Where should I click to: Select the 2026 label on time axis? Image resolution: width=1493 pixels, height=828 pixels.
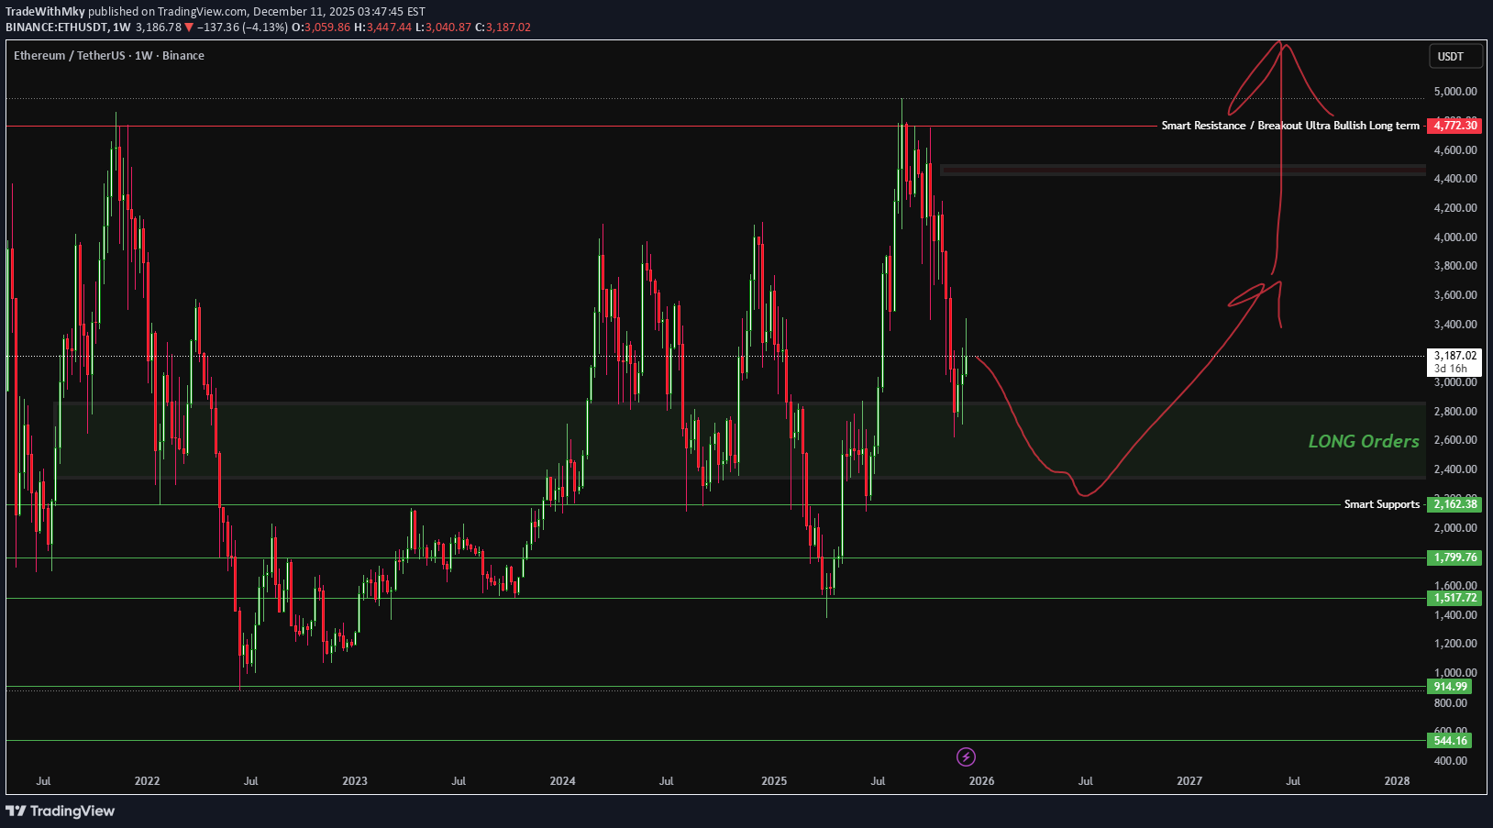coord(981,781)
